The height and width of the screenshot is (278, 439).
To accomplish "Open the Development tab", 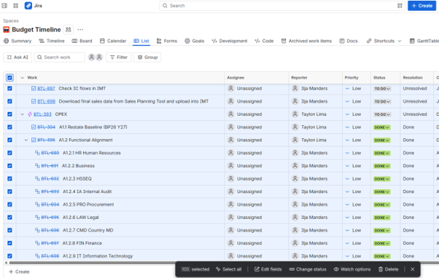I will click(230, 41).
